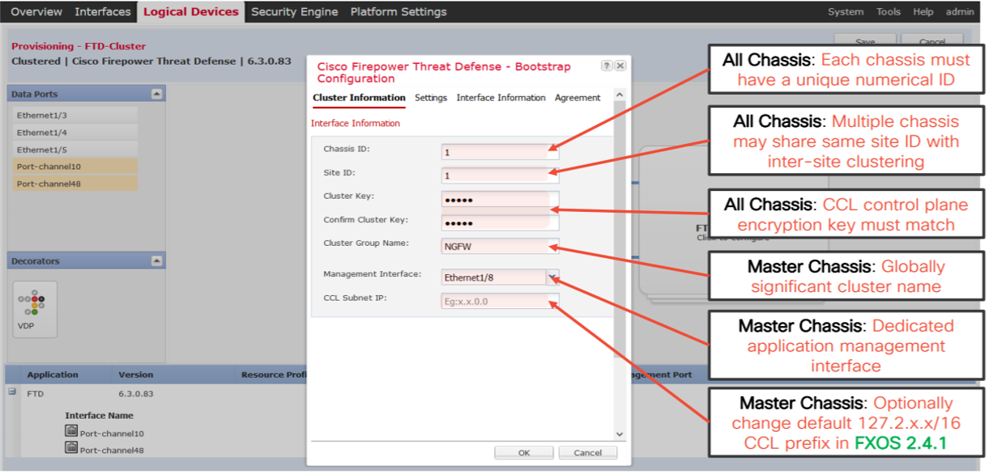Click the Version column header
The height and width of the screenshot is (474, 993).
pos(135,375)
